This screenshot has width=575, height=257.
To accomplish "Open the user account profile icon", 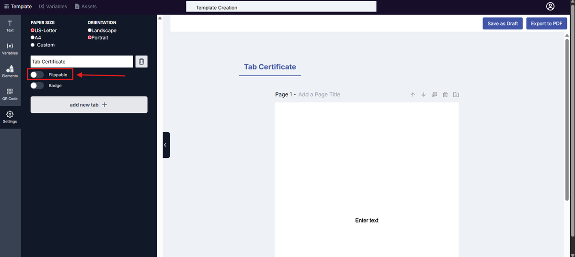I will (550, 6).
